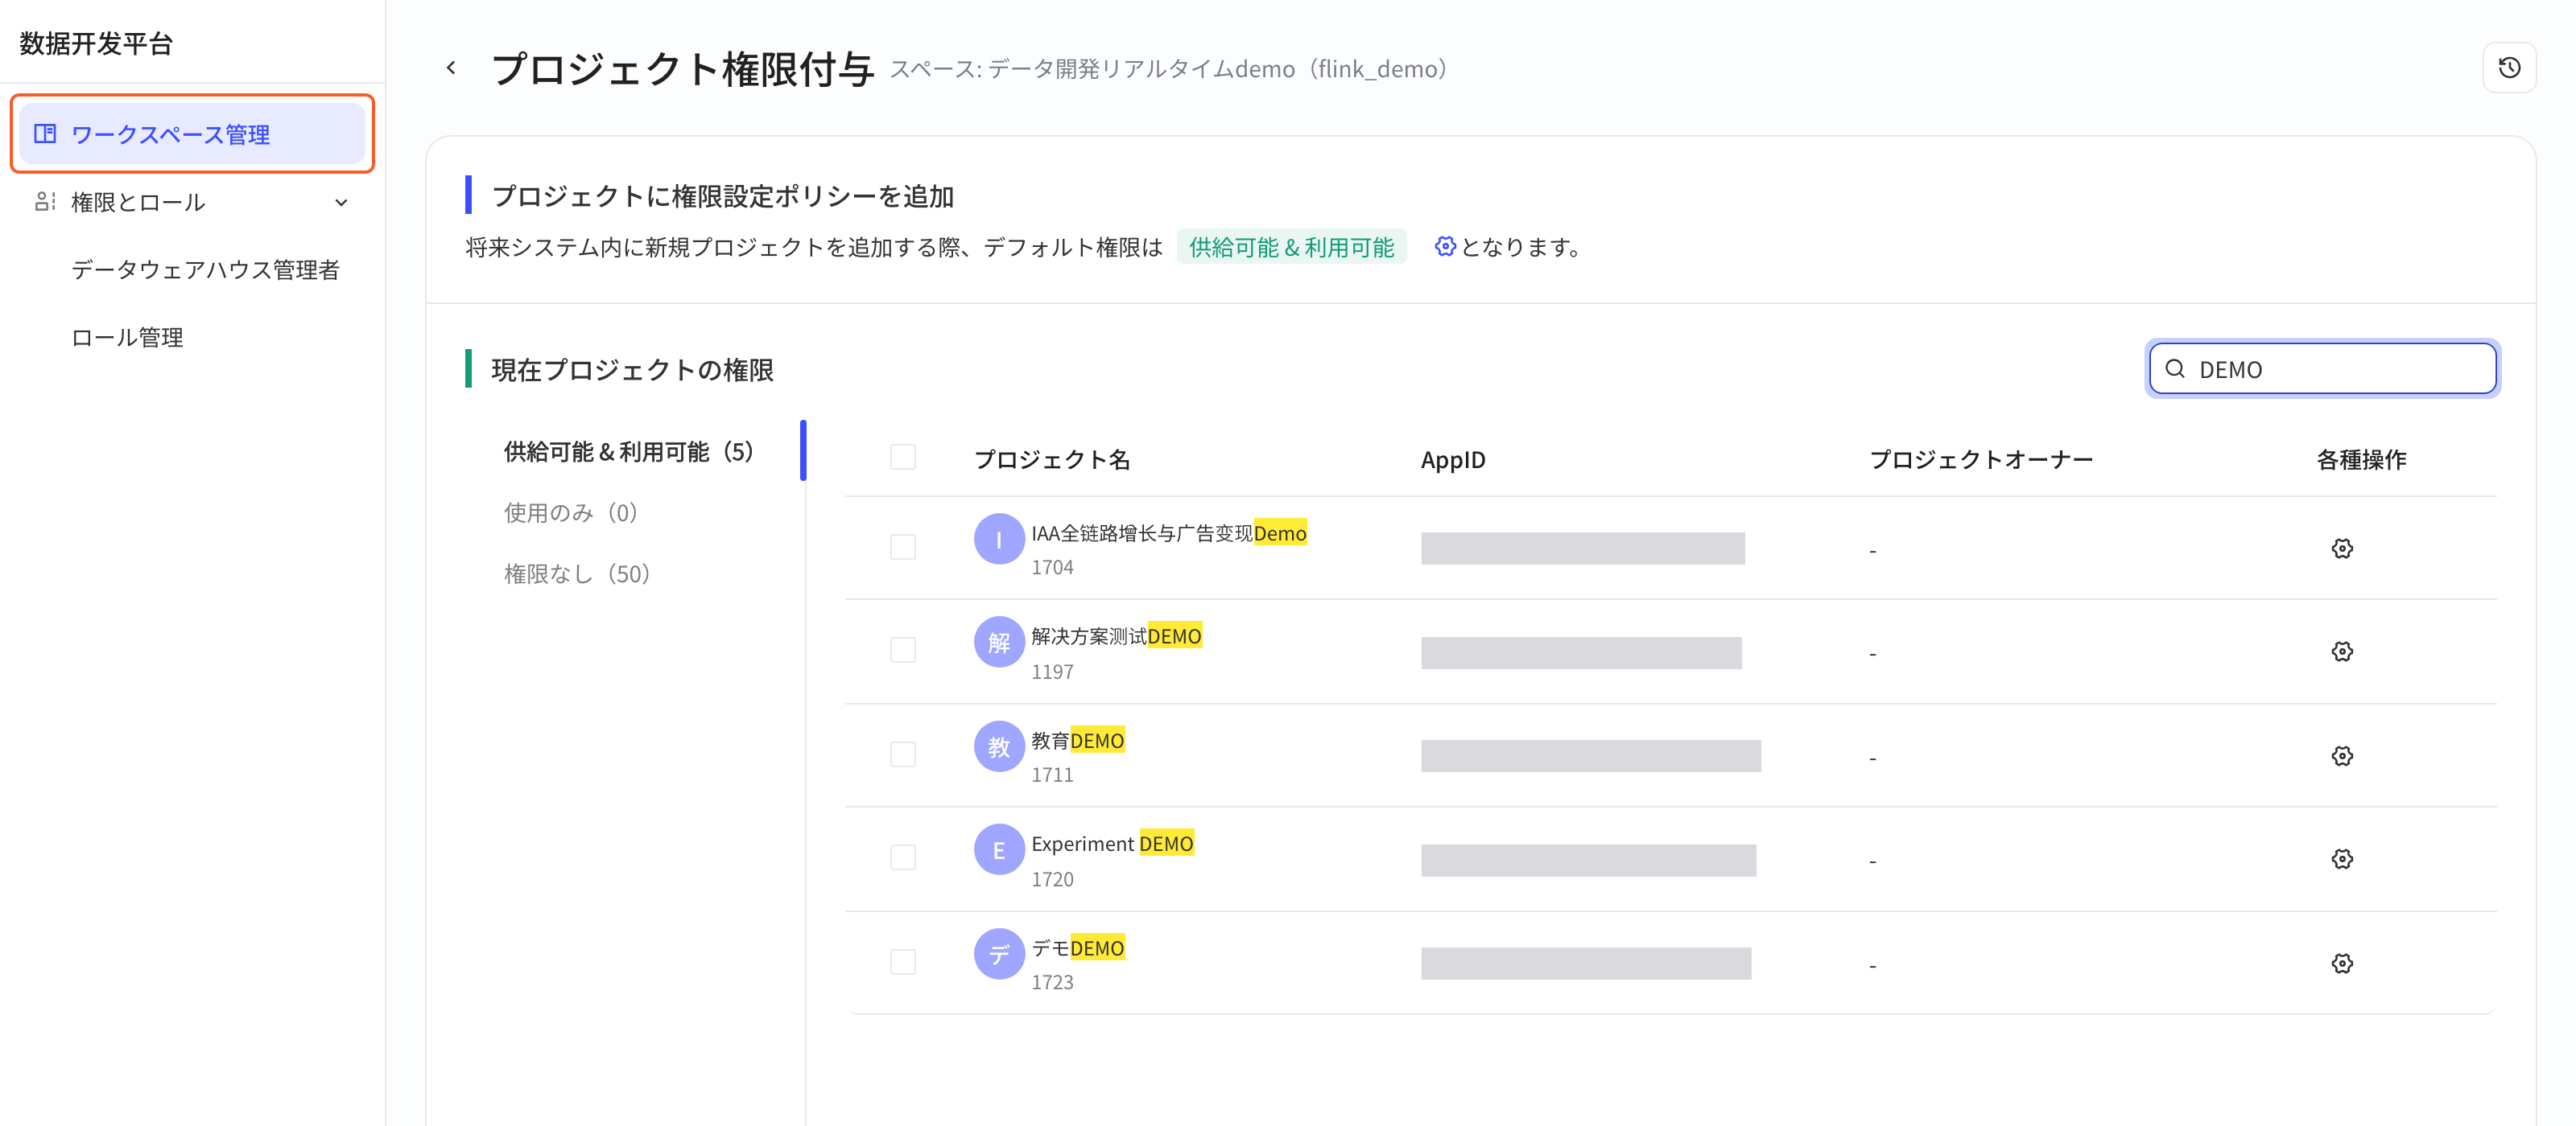Select the 供給可能＆利用可能 (5) tab
Screen dimensions: 2576x1126
[x=629, y=451]
